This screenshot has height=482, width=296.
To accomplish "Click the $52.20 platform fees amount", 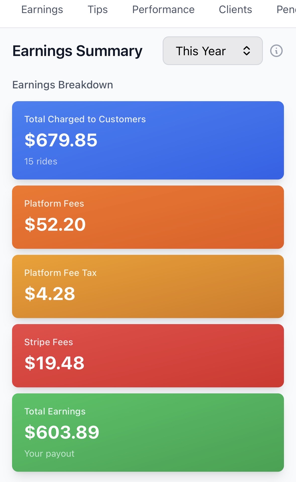I will (55, 224).
